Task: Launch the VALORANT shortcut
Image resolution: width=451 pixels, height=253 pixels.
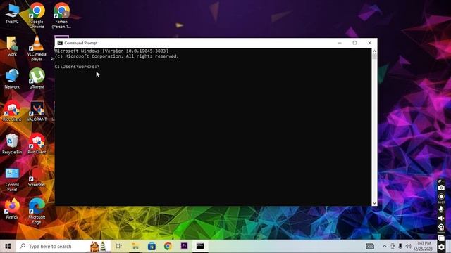Action: click(37, 111)
